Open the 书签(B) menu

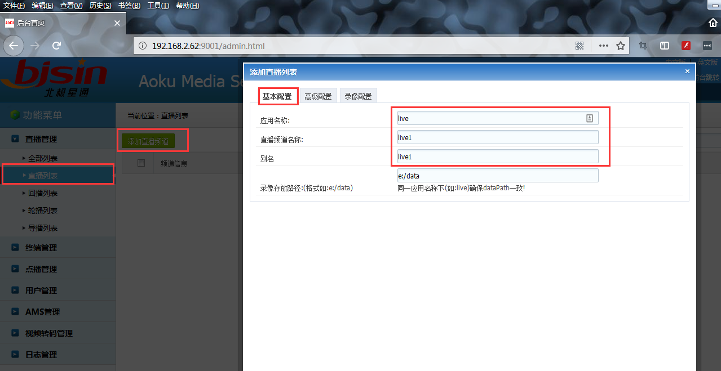(x=129, y=6)
